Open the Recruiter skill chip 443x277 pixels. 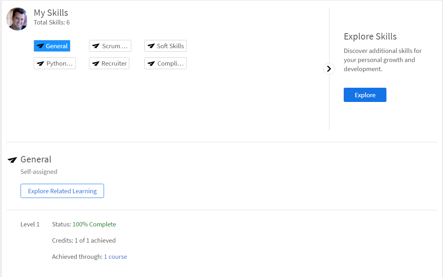[x=109, y=64]
